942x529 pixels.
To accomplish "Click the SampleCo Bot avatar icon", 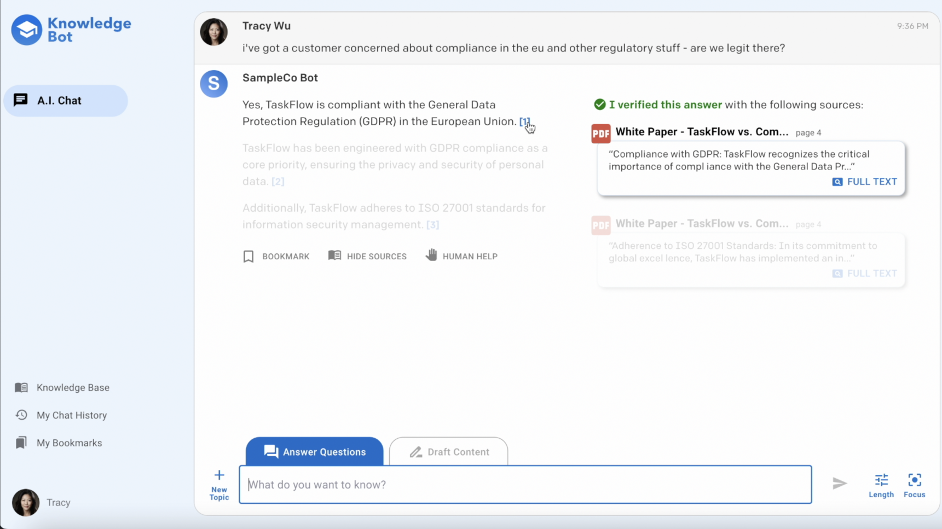I will pyautogui.click(x=214, y=84).
